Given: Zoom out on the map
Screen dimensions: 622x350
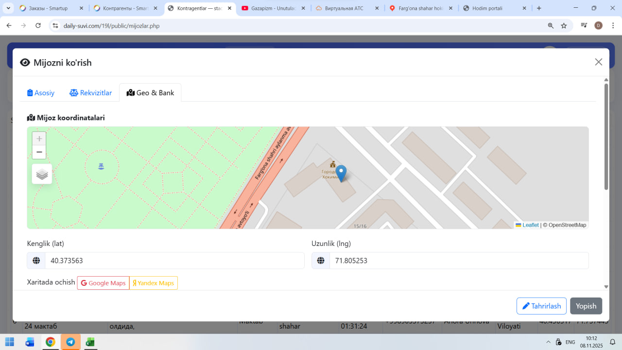Looking at the screenshot, I should [x=39, y=152].
